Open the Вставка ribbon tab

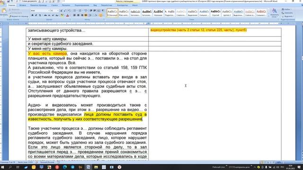point(23,5)
